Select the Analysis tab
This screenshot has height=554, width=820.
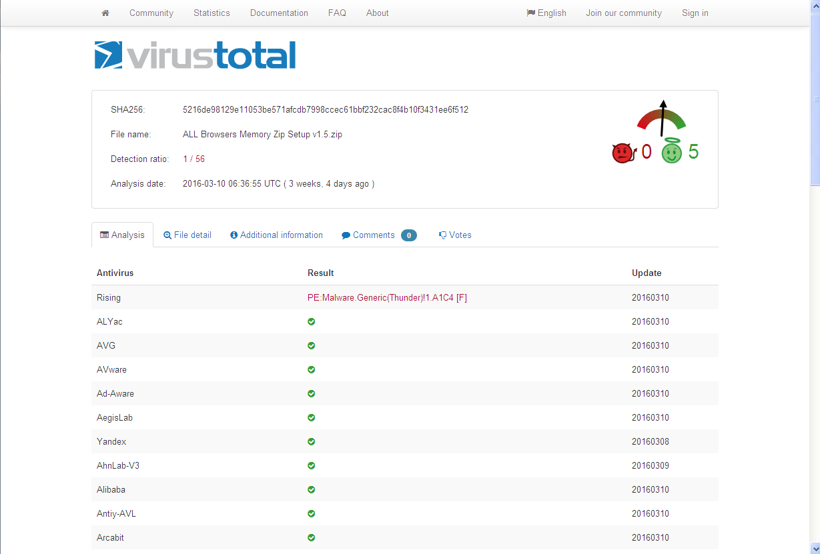(x=122, y=235)
